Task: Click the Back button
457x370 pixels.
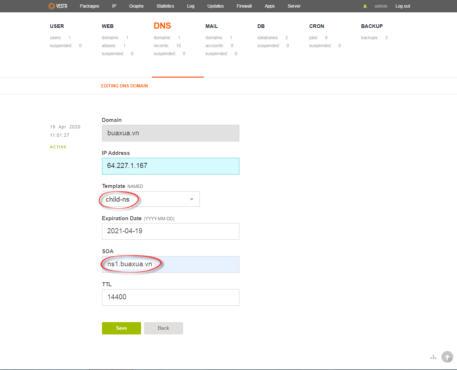Action: [164, 328]
